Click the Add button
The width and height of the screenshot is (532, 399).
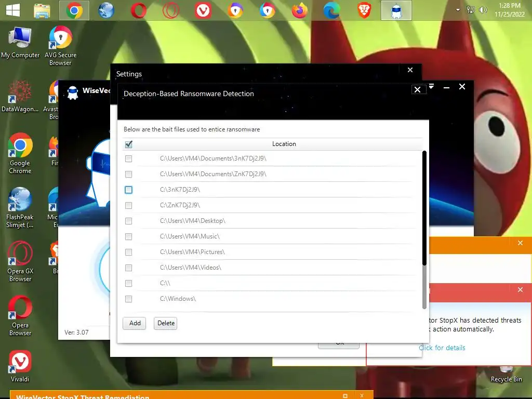135,323
